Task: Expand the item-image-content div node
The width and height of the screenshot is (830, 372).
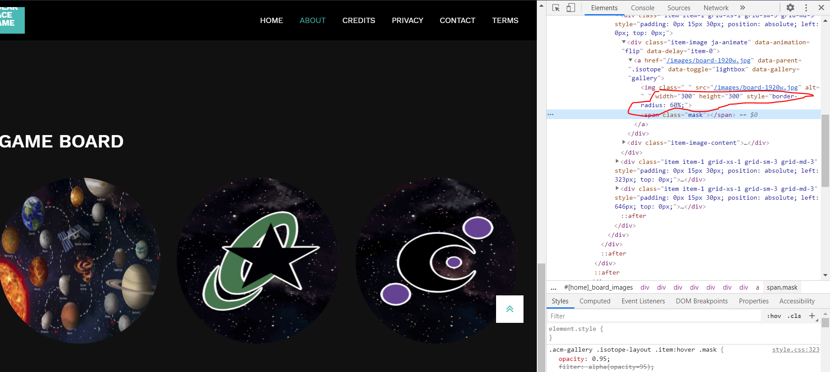Action: tap(624, 143)
